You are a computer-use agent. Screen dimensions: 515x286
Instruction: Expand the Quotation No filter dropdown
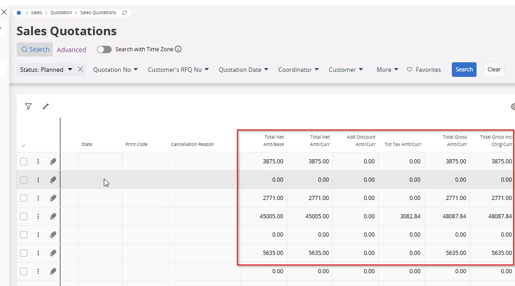click(115, 70)
